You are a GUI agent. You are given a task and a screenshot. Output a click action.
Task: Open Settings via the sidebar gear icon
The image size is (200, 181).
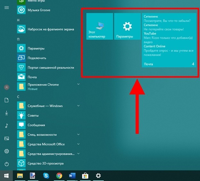7,151
